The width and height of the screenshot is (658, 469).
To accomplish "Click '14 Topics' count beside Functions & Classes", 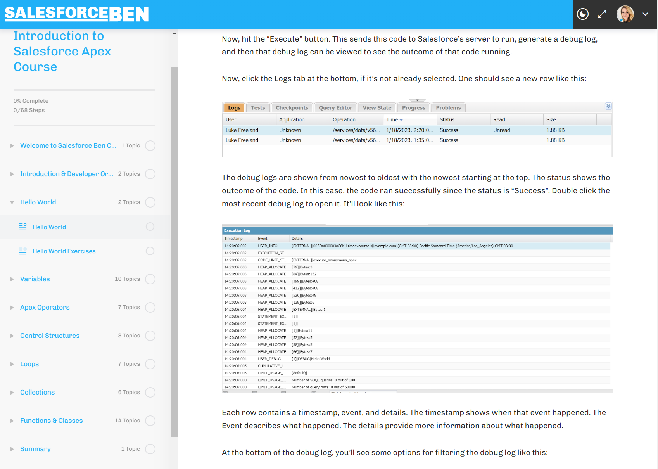I will (127, 421).
